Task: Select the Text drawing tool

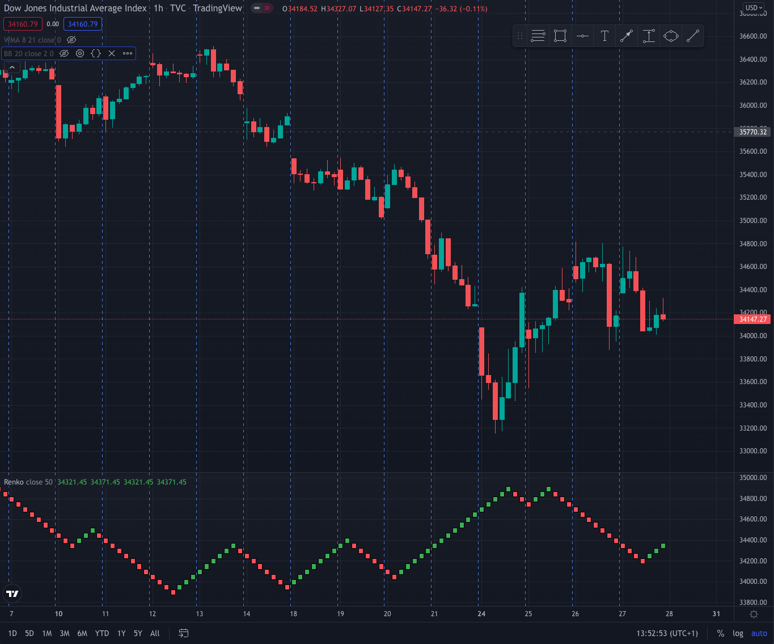Action: click(x=604, y=36)
